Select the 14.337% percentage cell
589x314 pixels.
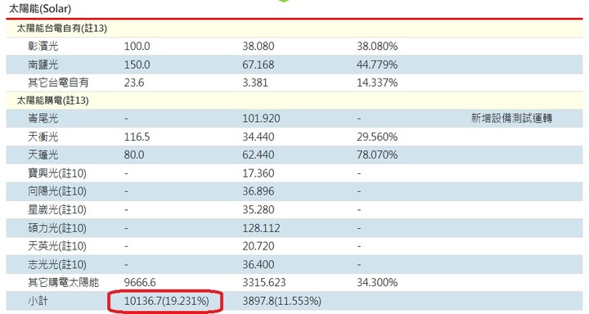377,83
